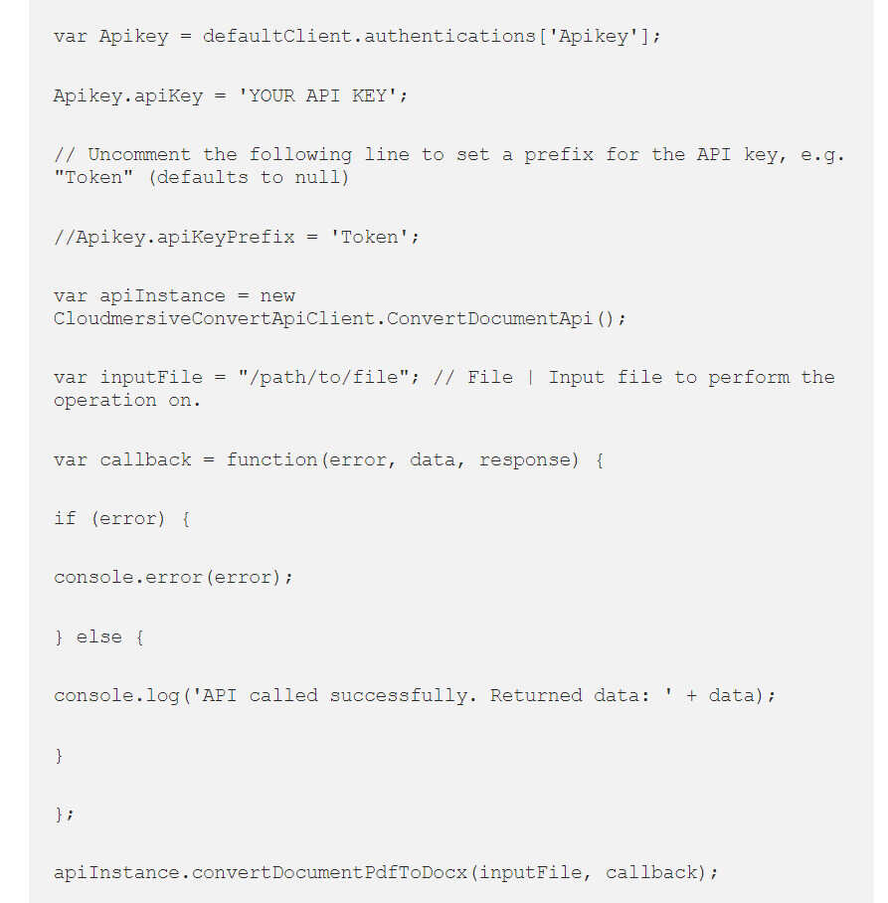Click the 'var apiInstance = new' line
The height and width of the screenshot is (903, 888).
pyautogui.click(x=174, y=296)
